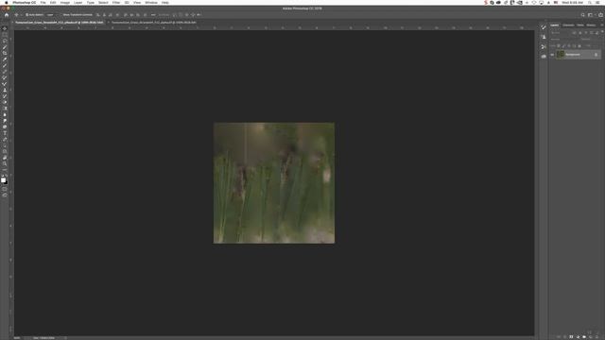Select the Lasso tool
Viewport: 605px width, 340px height.
[x=5, y=41]
